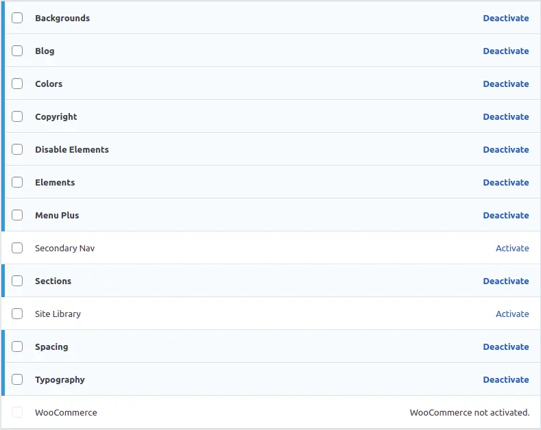Deactivate the Sections module
This screenshot has width=541, height=430.
pos(505,281)
